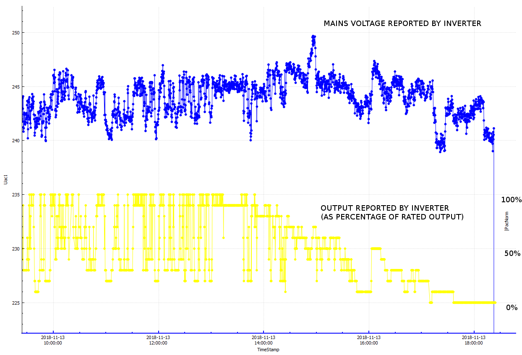Click the 0% output scale label
The image size is (522, 355).
pyautogui.click(x=512, y=308)
